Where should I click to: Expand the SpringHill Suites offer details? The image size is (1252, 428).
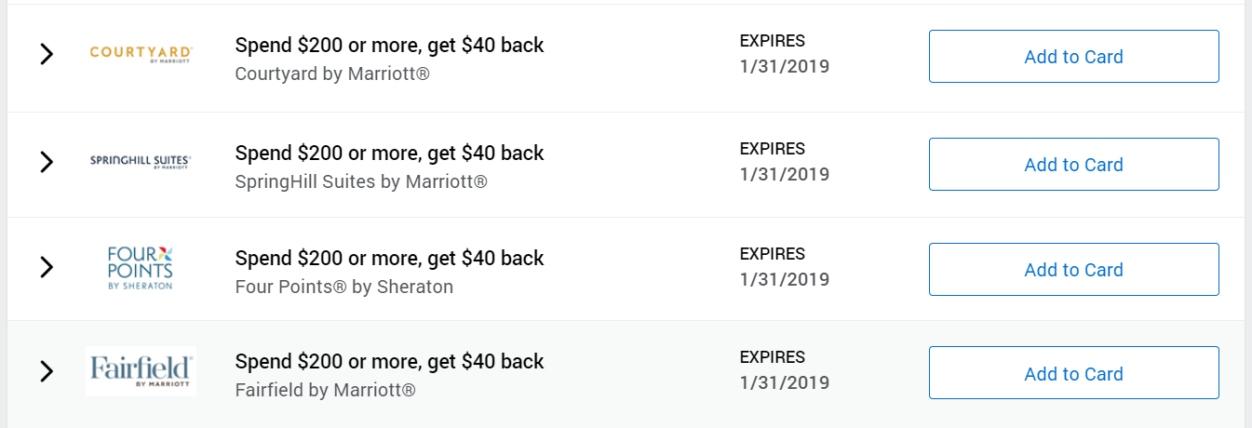coord(46,162)
